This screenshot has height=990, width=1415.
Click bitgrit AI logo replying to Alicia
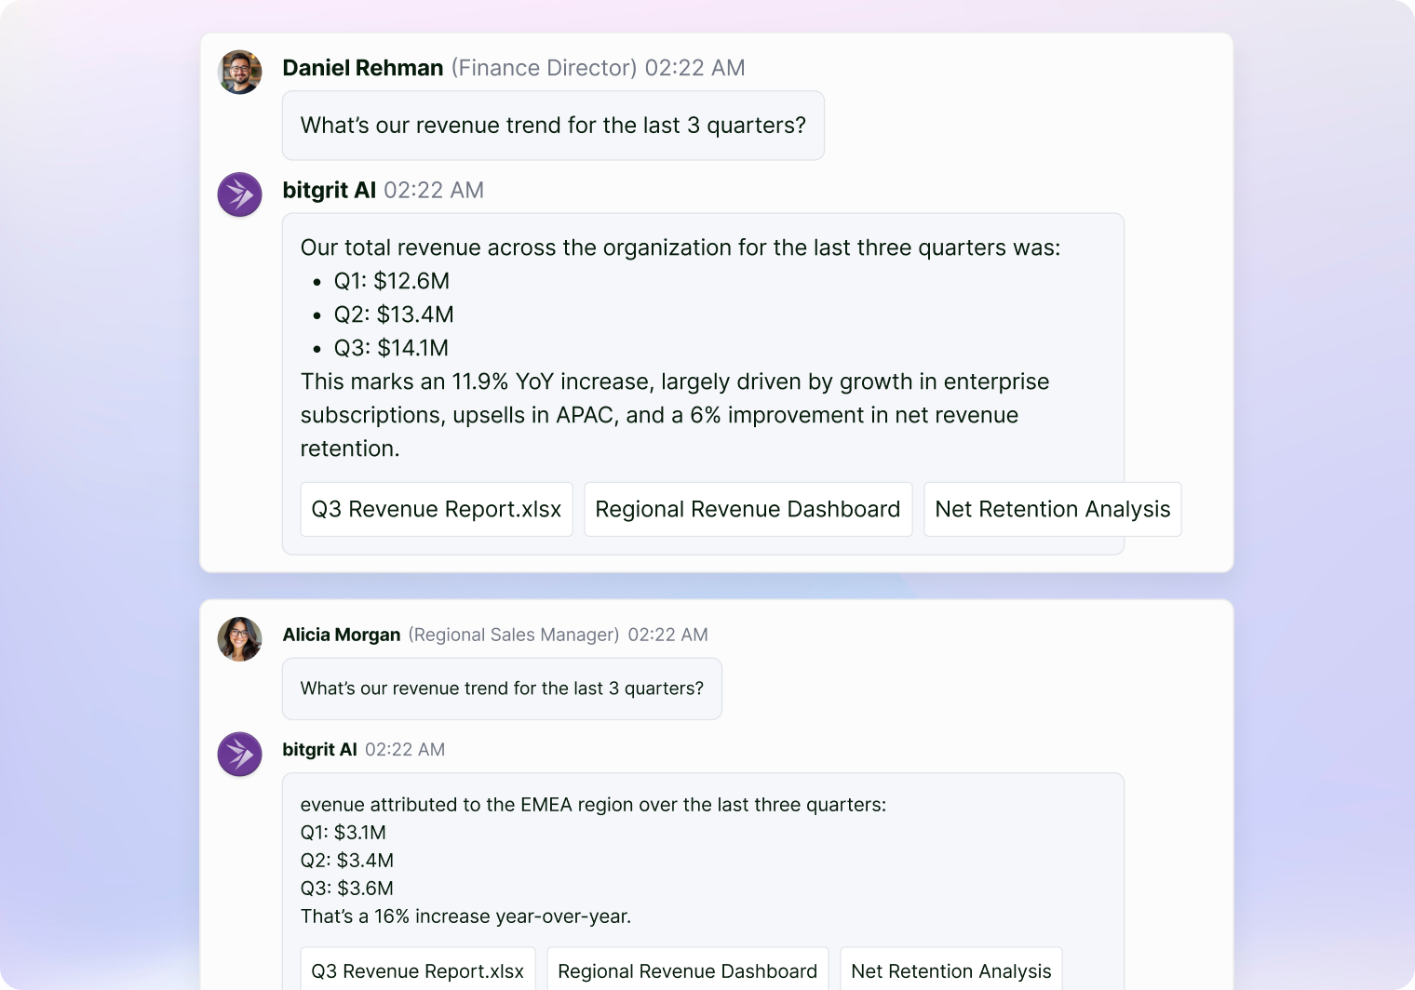(x=239, y=754)
